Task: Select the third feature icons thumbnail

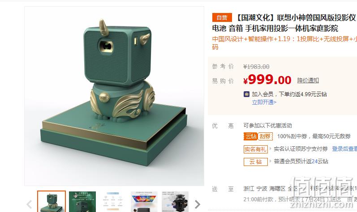Action: pyautogui.click(x=113, y=202)
